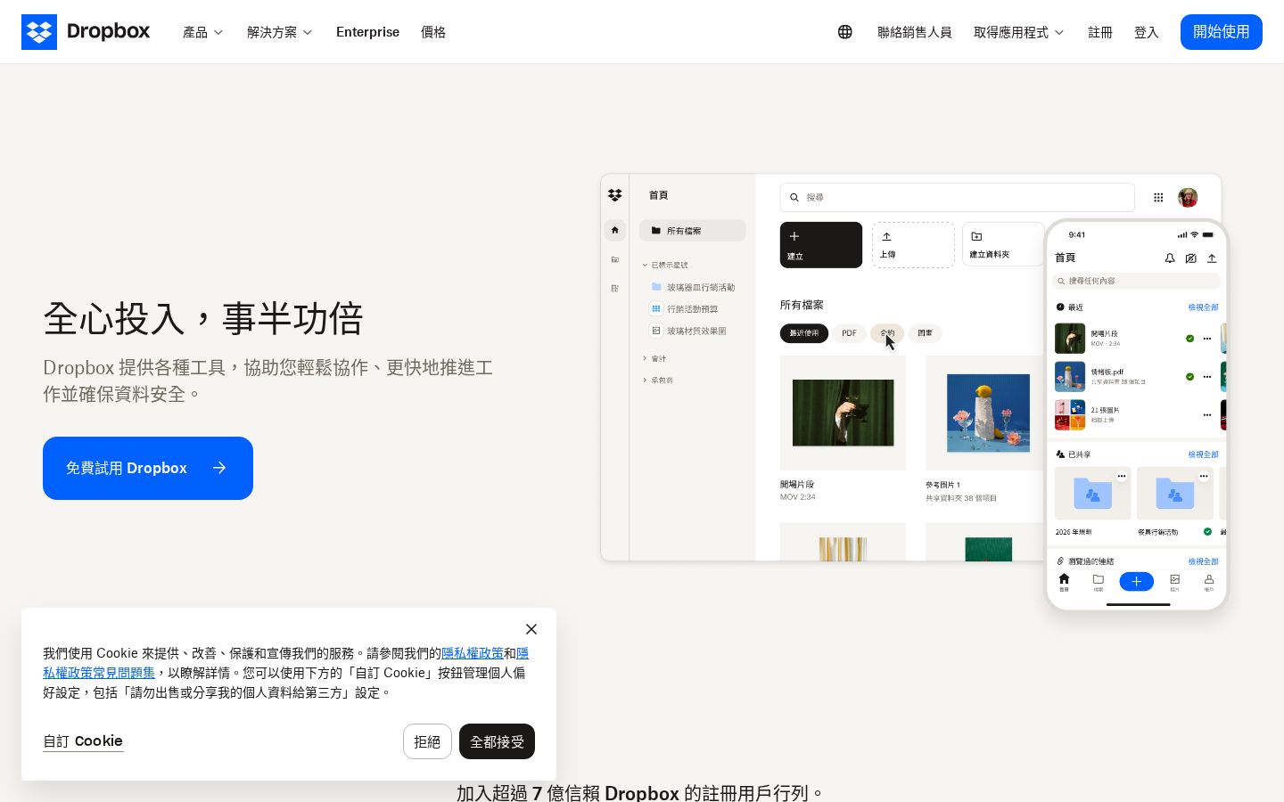Click 自訂 Cookie in the banner
The image size is (1284, 802).
tap(83, 741)
